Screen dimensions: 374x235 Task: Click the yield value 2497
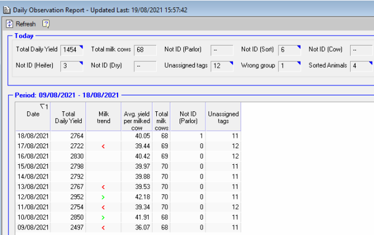click(77, 228)
